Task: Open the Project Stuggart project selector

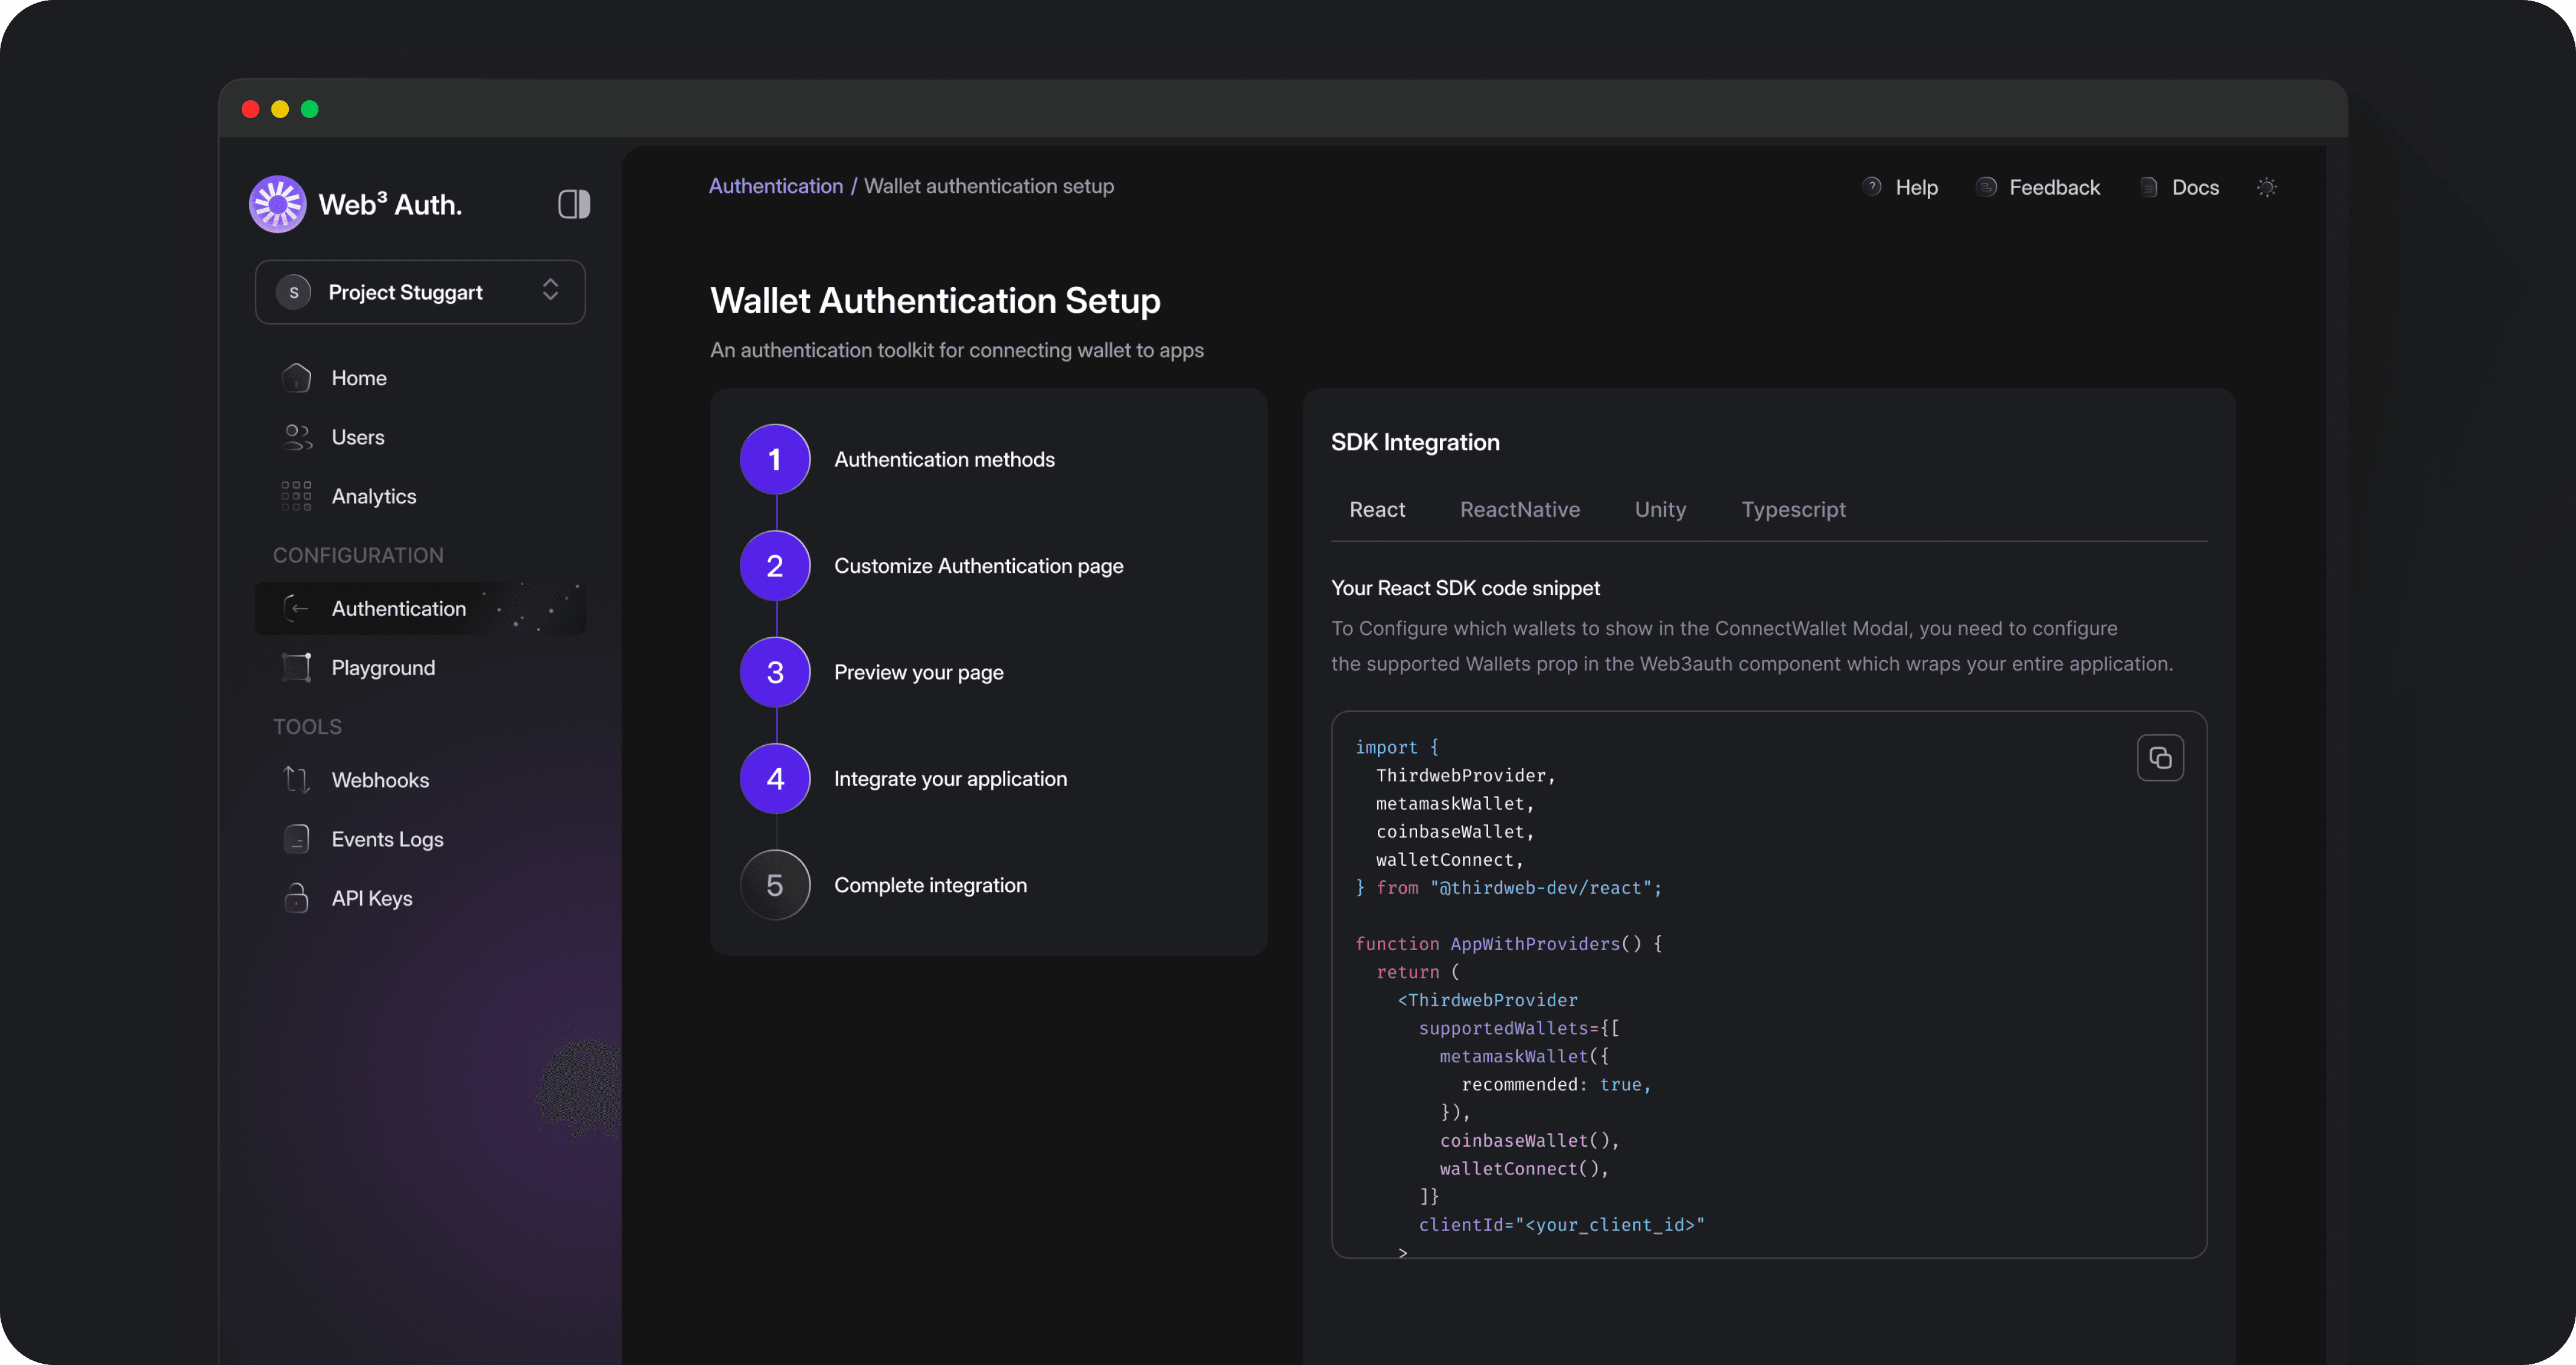Action: 420,292
